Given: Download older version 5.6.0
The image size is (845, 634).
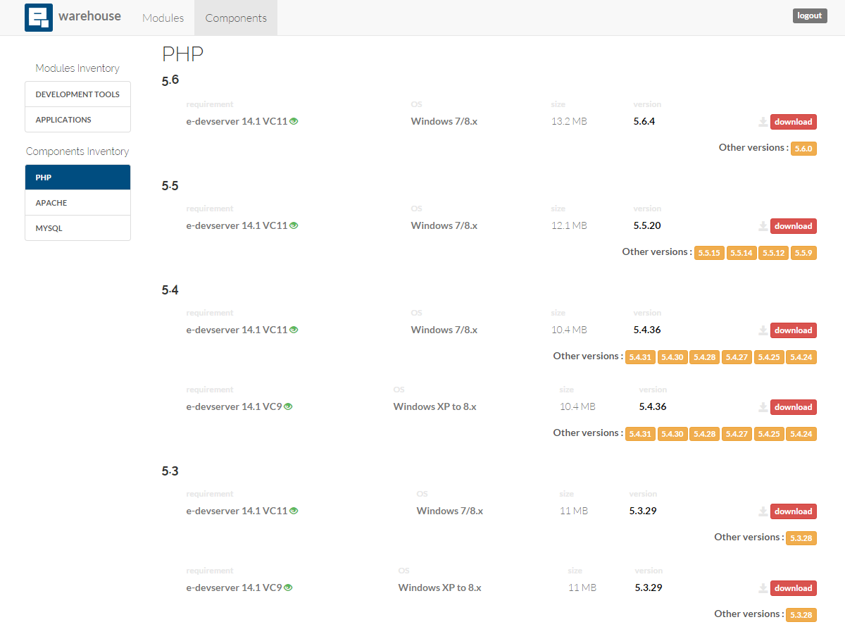Looking at the screenshot, I should [x=803, y=148].
